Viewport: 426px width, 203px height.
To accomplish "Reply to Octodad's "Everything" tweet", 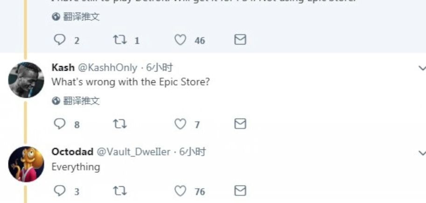I will point(60,191).
